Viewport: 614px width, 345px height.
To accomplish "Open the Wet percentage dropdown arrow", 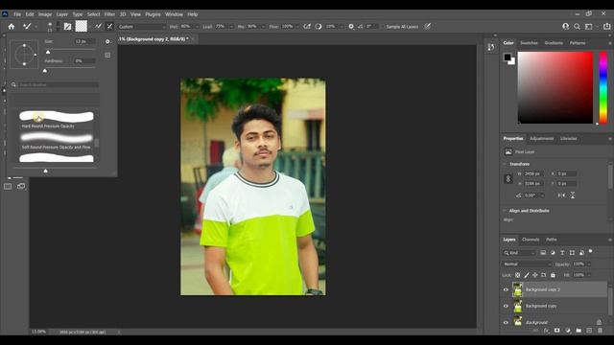I will click(197, 27).
